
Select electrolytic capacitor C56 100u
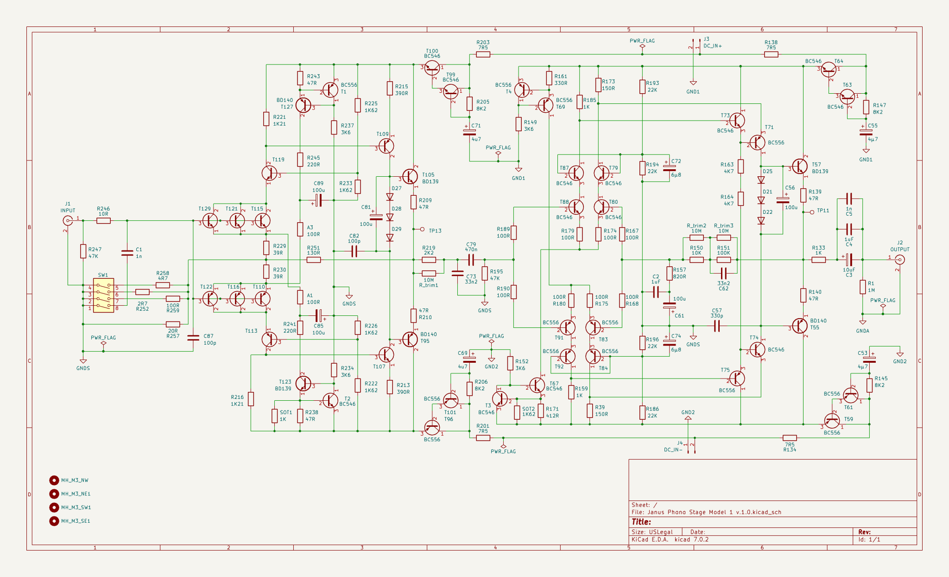click(783, 200)
